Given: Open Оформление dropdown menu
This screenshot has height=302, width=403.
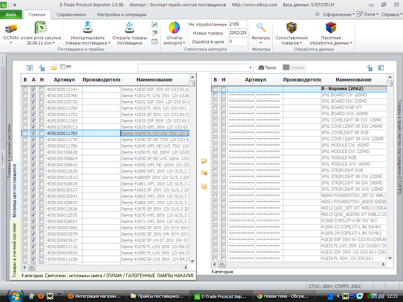Looking at the screenshot, I should pos(339,15).
